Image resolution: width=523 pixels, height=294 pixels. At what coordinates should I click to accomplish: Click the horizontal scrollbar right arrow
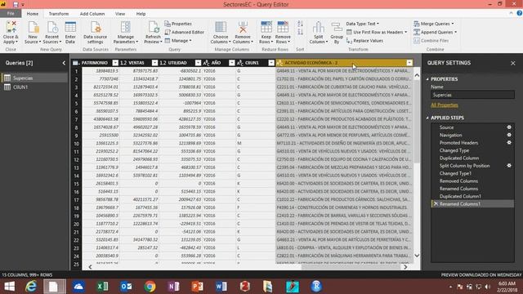point(405,267)
